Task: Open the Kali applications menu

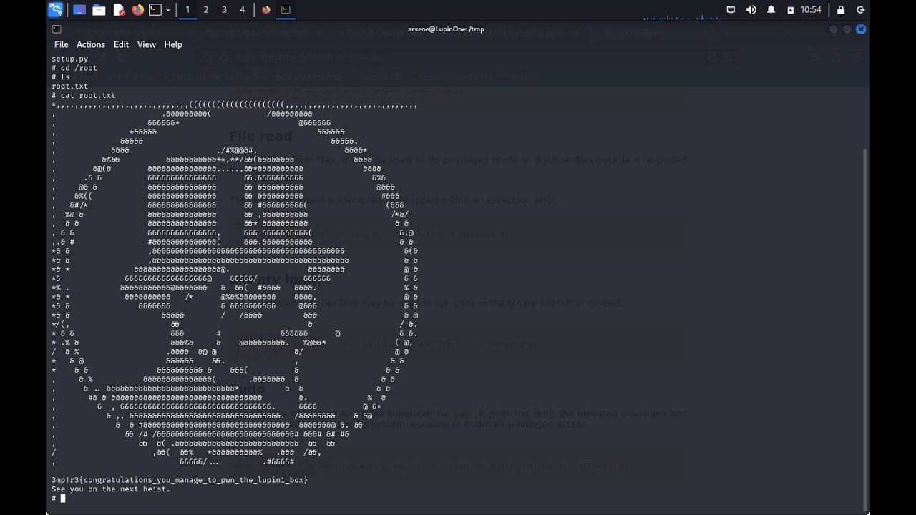Action: [55, 10]
